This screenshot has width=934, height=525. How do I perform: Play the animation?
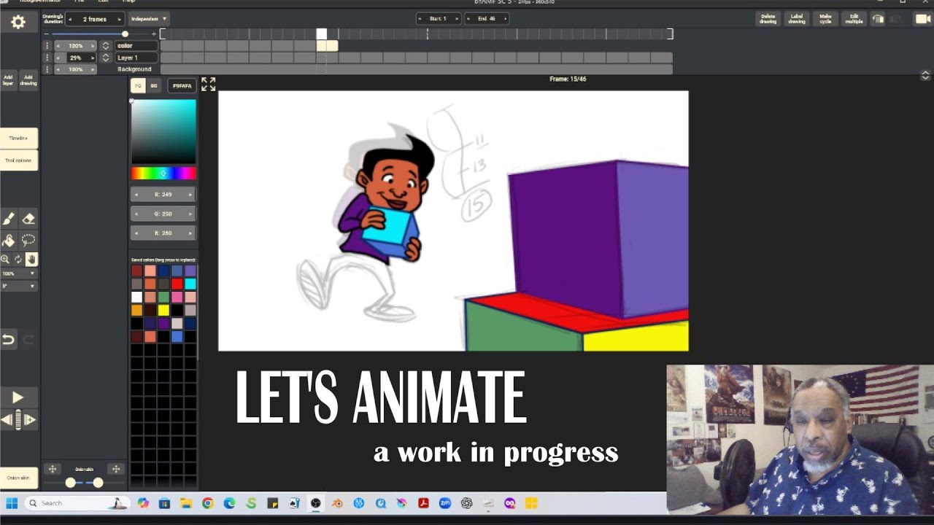click(x=18, y=397)
